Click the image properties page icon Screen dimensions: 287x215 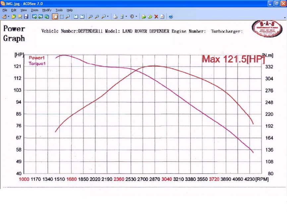tap(162, 17)
